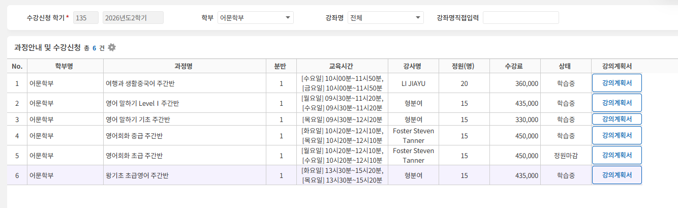Viewport: 678px width, 208px height.
Task: Open 강의계획서 for 영어회화 중급 주간반
Action: [x=617, y=135]
